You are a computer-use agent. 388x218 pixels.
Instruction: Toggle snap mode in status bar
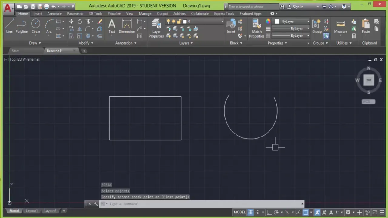(257, 212)
